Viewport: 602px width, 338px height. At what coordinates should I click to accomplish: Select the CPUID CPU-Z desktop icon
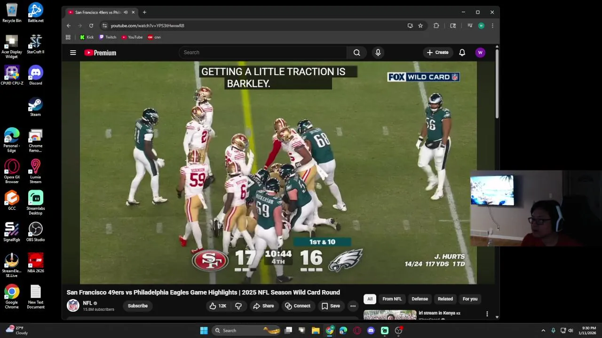point(12,75)
